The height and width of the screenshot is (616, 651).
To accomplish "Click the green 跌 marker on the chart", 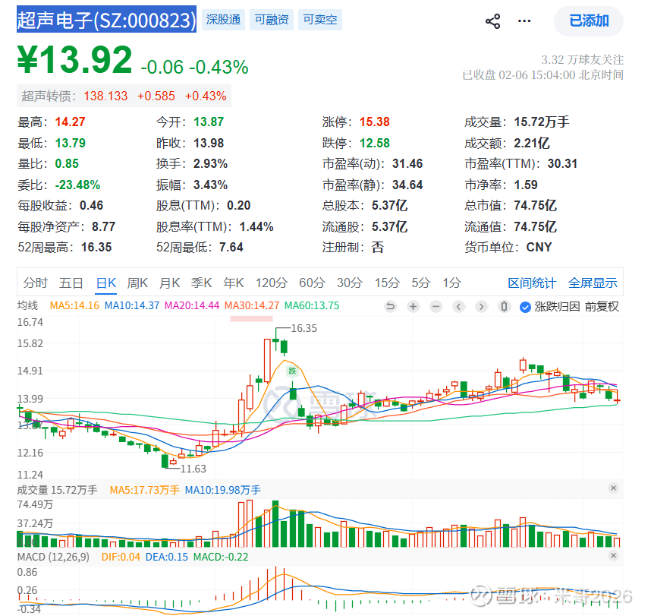I will [292, 371].
